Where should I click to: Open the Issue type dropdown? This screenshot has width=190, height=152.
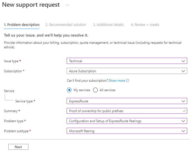(x=127, y=61)
